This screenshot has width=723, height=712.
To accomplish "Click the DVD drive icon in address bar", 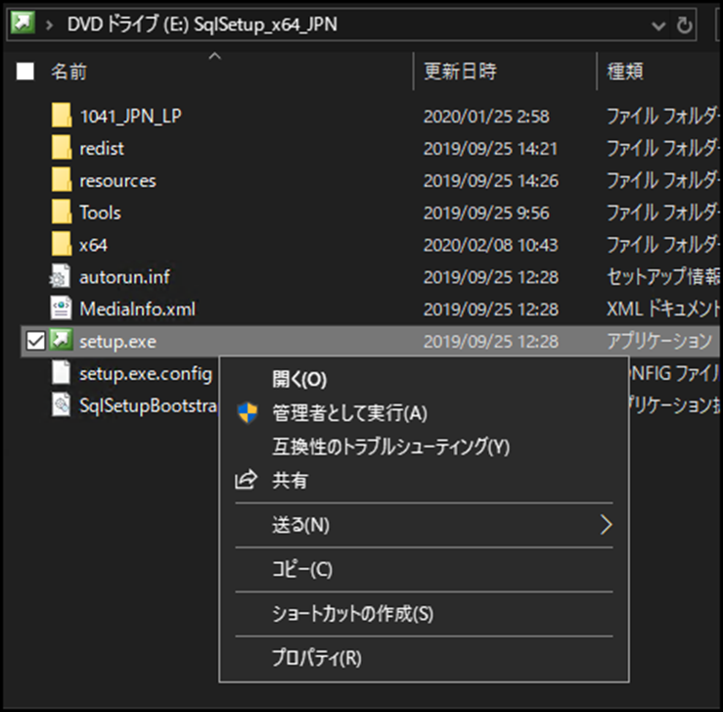I will [x=23, y=23].
